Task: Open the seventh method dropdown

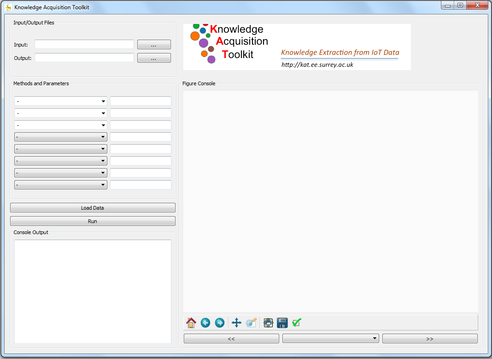Action: (x=60, y=173)
